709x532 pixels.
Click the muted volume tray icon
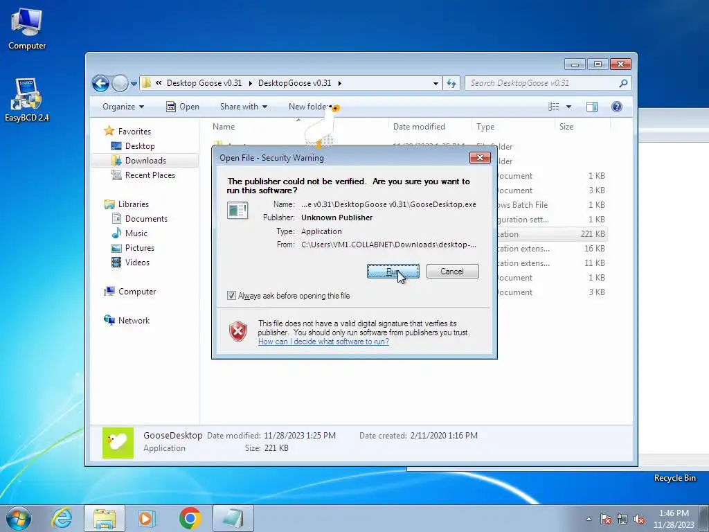point(639,519)
